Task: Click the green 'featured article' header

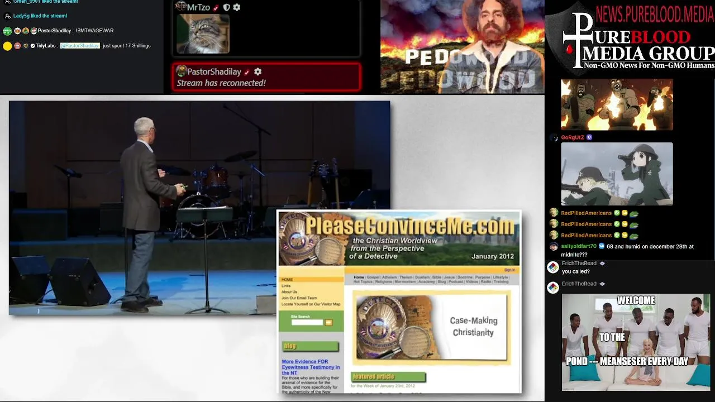Action: coord(388,377)
